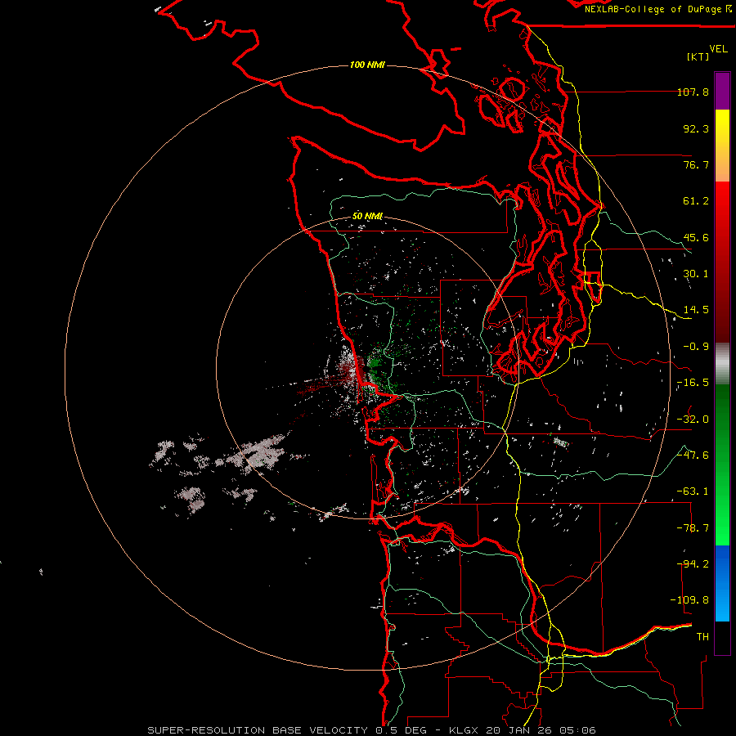
Task: Select the 92.3 velocity scale value
Action: point(696,128)
